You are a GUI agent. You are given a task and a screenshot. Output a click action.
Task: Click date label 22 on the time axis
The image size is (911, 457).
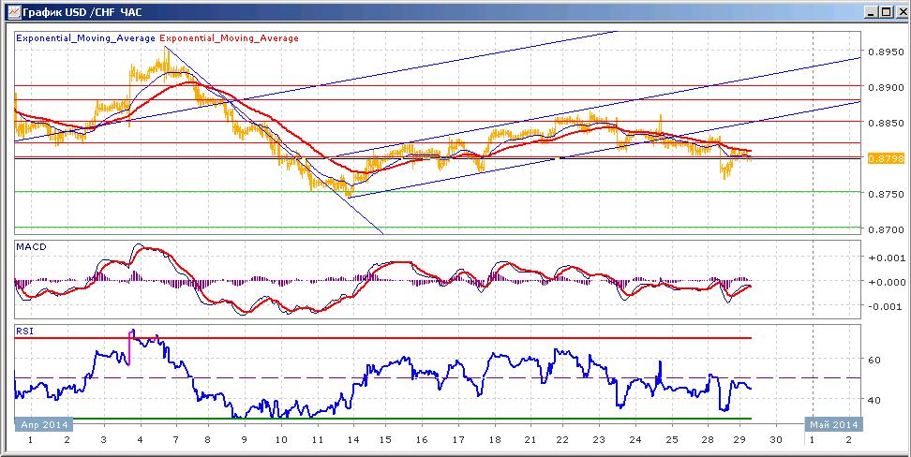(563, 440)
